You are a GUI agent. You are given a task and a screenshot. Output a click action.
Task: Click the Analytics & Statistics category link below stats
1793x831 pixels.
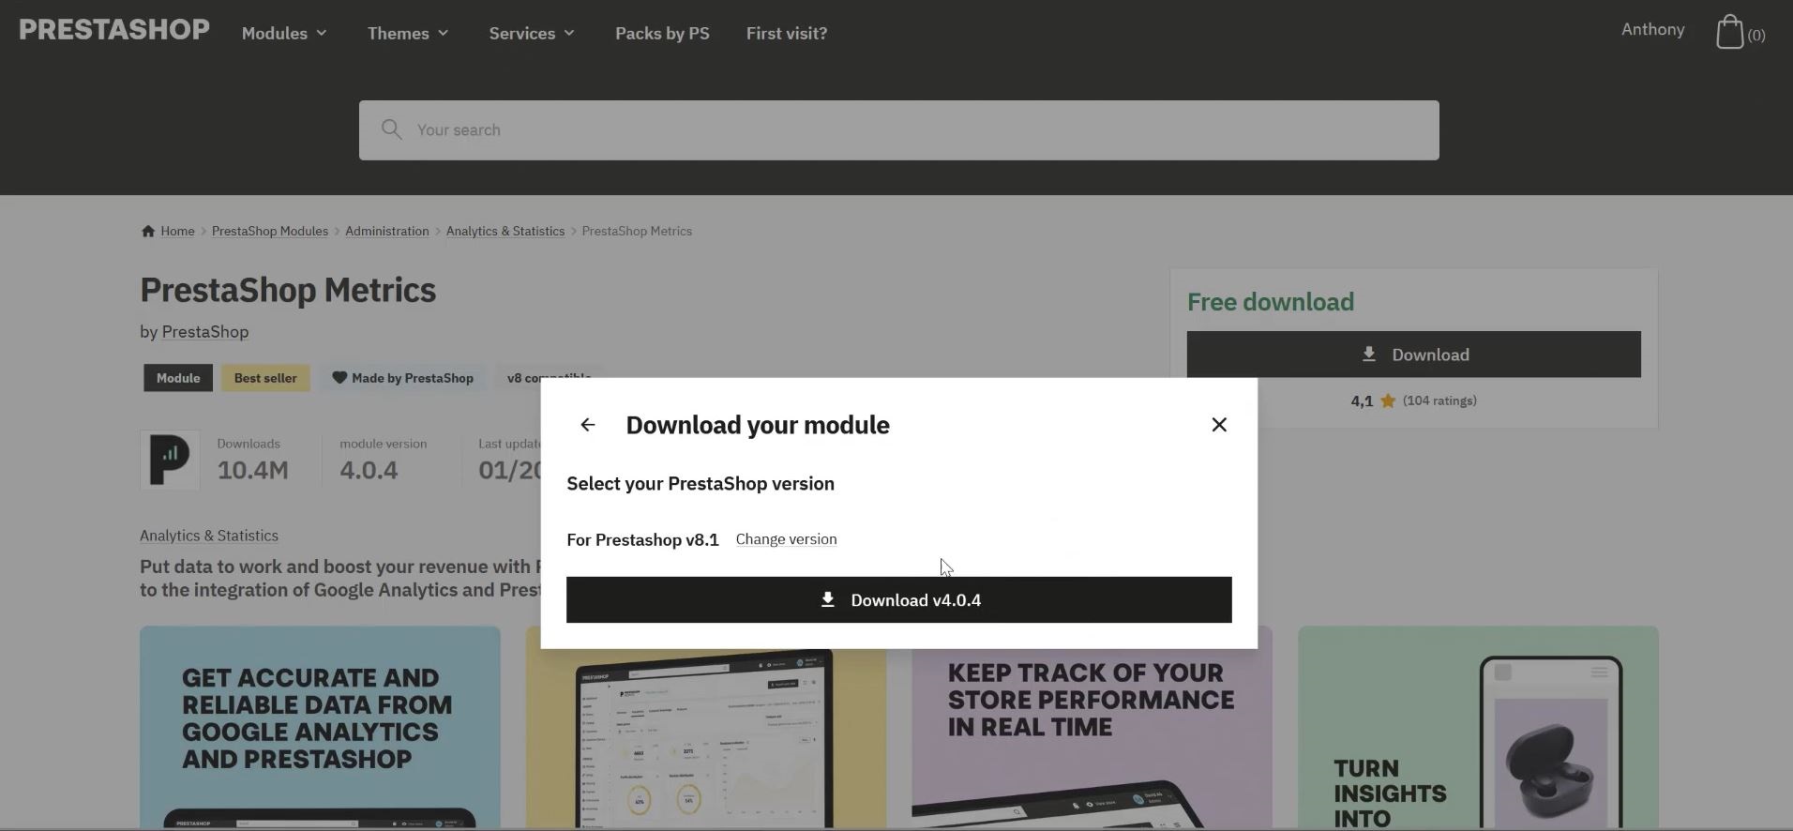(209, 536)
